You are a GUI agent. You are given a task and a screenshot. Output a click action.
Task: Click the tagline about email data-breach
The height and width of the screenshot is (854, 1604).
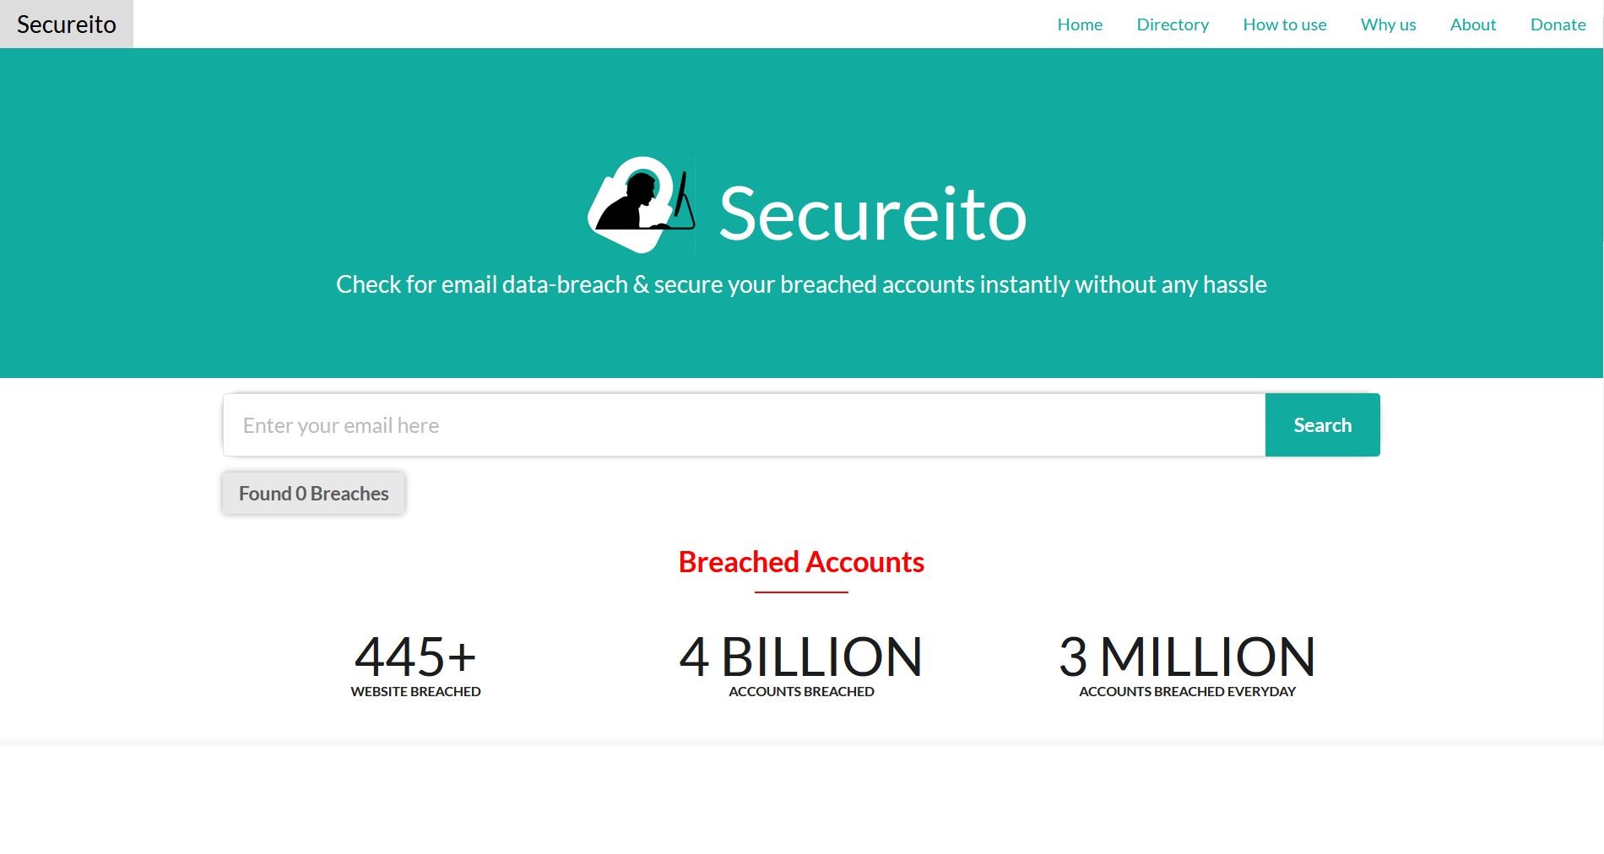pyautogui.click(x=801, y=284)
